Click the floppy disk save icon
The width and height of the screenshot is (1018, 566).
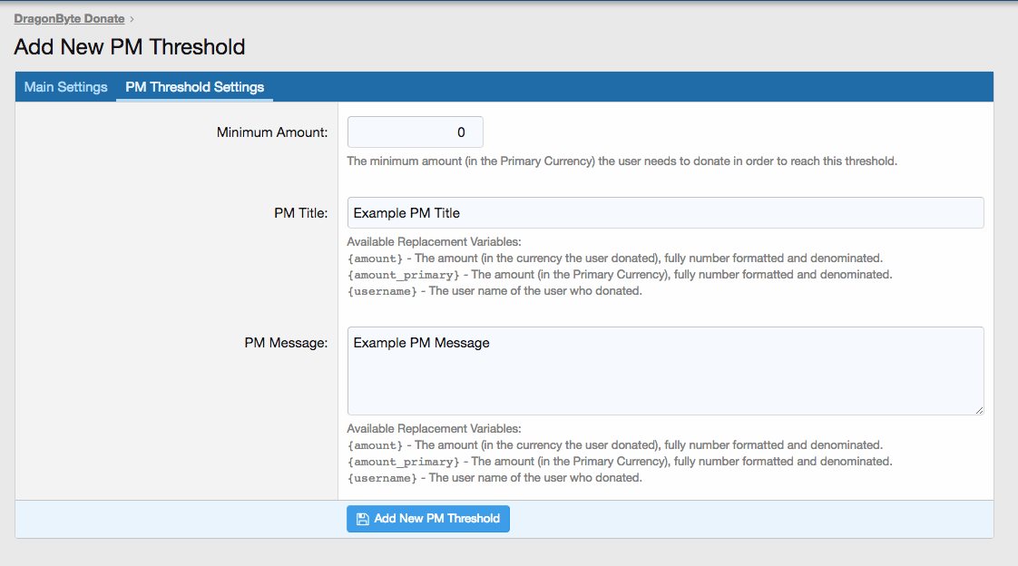362,519
